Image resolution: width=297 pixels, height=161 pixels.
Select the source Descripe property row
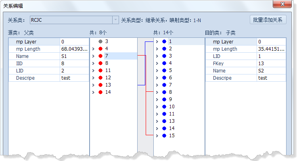click(x=34, y=78)
